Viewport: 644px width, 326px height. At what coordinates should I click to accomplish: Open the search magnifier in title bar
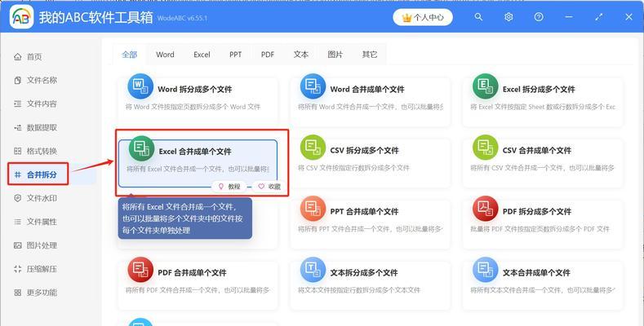point(478,17)
